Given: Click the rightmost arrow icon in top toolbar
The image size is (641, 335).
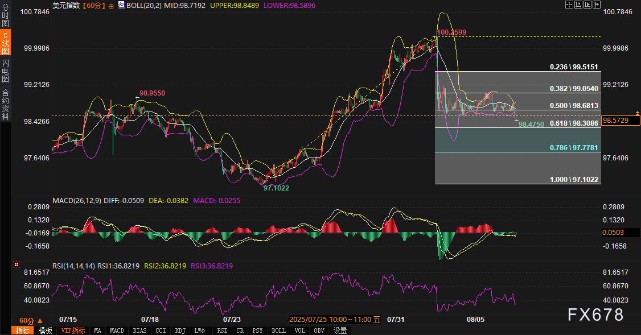Looking at the screenshot, I should (597, 5).
